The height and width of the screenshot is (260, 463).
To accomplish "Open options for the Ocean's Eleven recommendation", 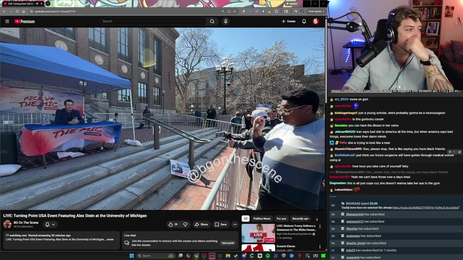I will (x=320, y=247).
